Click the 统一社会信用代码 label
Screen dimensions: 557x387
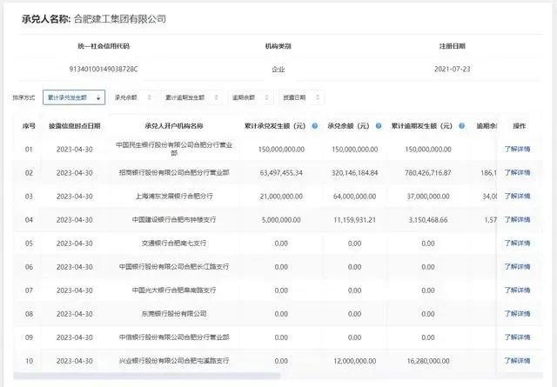(x=104, y=46)
